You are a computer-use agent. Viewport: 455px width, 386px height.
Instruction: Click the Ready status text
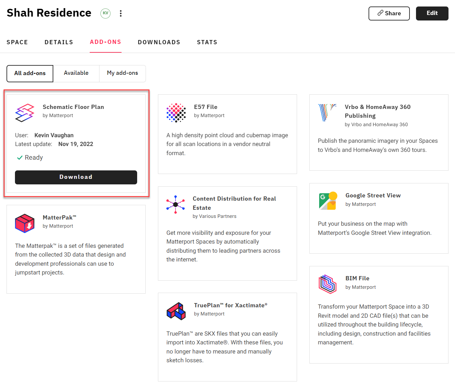(34, 158)
